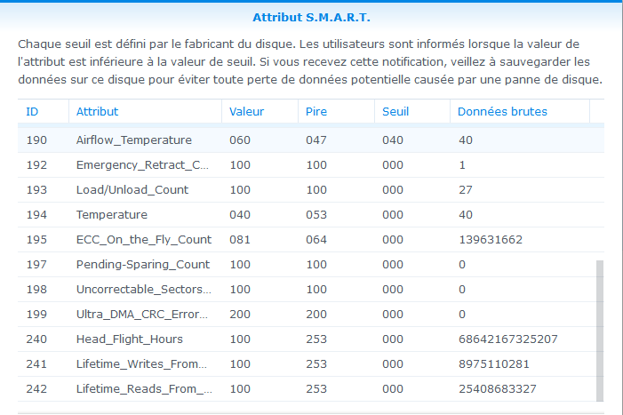This screenshot has height=415, width=623.
Task: Select the Emergency_Retract_C... attribute row
Action: [x=311, y=165]
